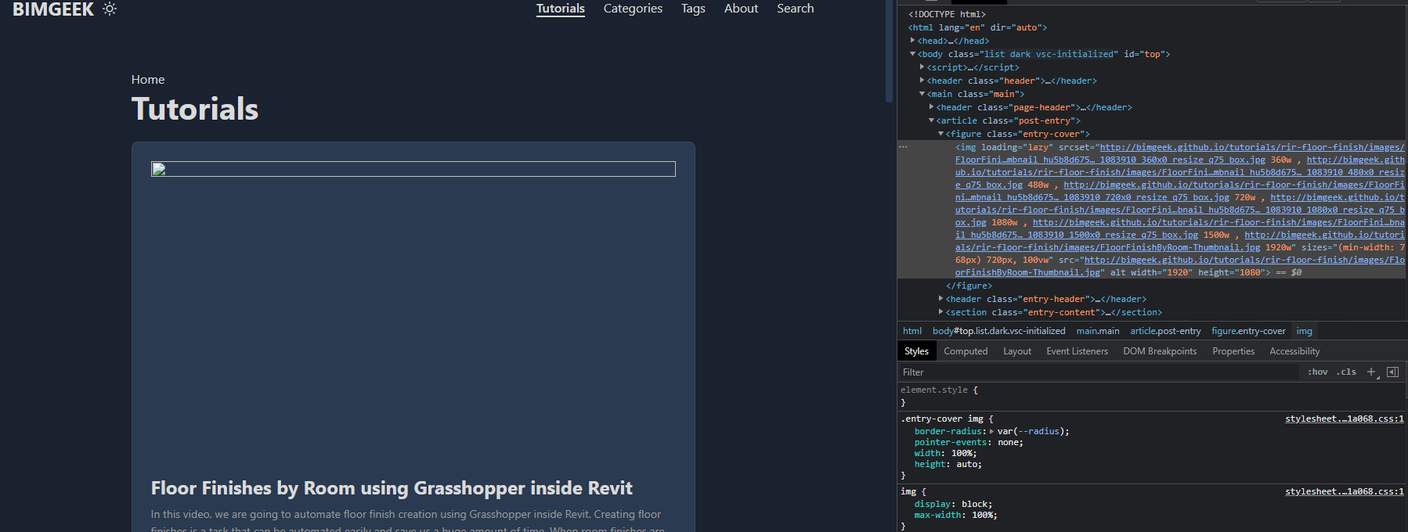Open stylesheet link for .entry-cover img rule
The height and width of the screenshot is (532, 1408).
click(1344, 419)
